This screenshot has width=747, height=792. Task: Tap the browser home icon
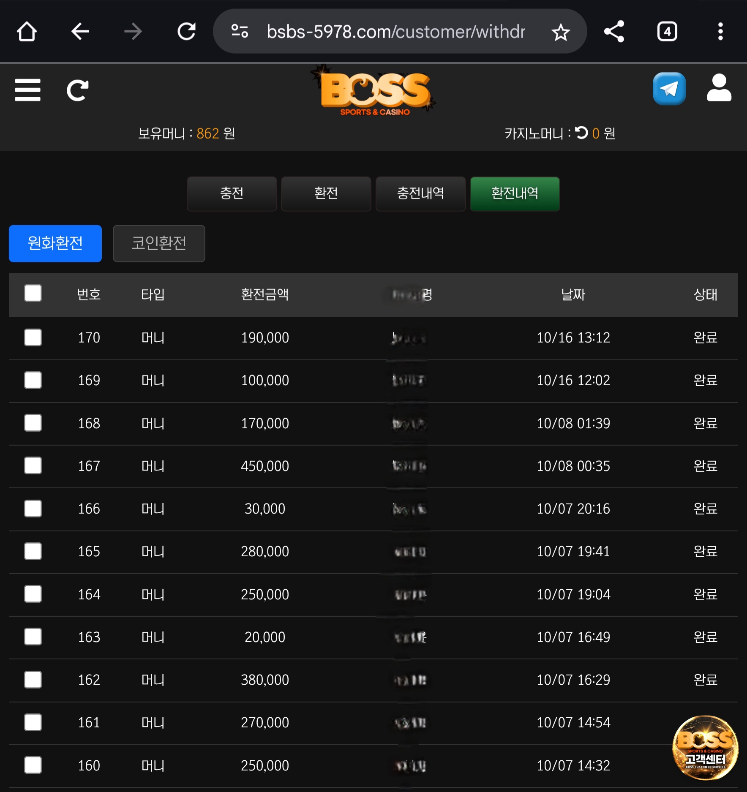[x=27, y=32]
